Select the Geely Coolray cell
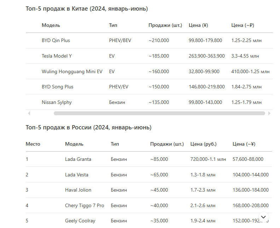Viewport: 280px width, 228px height. [x=80, y=221]
